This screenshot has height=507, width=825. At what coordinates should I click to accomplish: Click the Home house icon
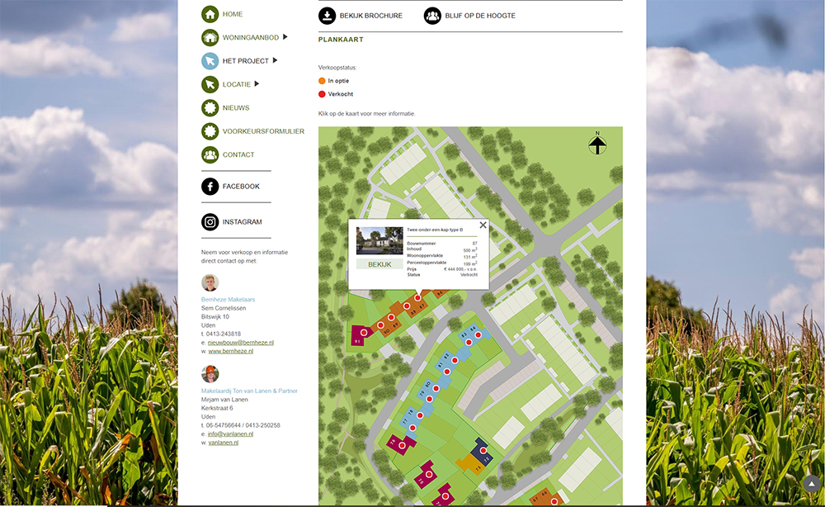(210, 14)
